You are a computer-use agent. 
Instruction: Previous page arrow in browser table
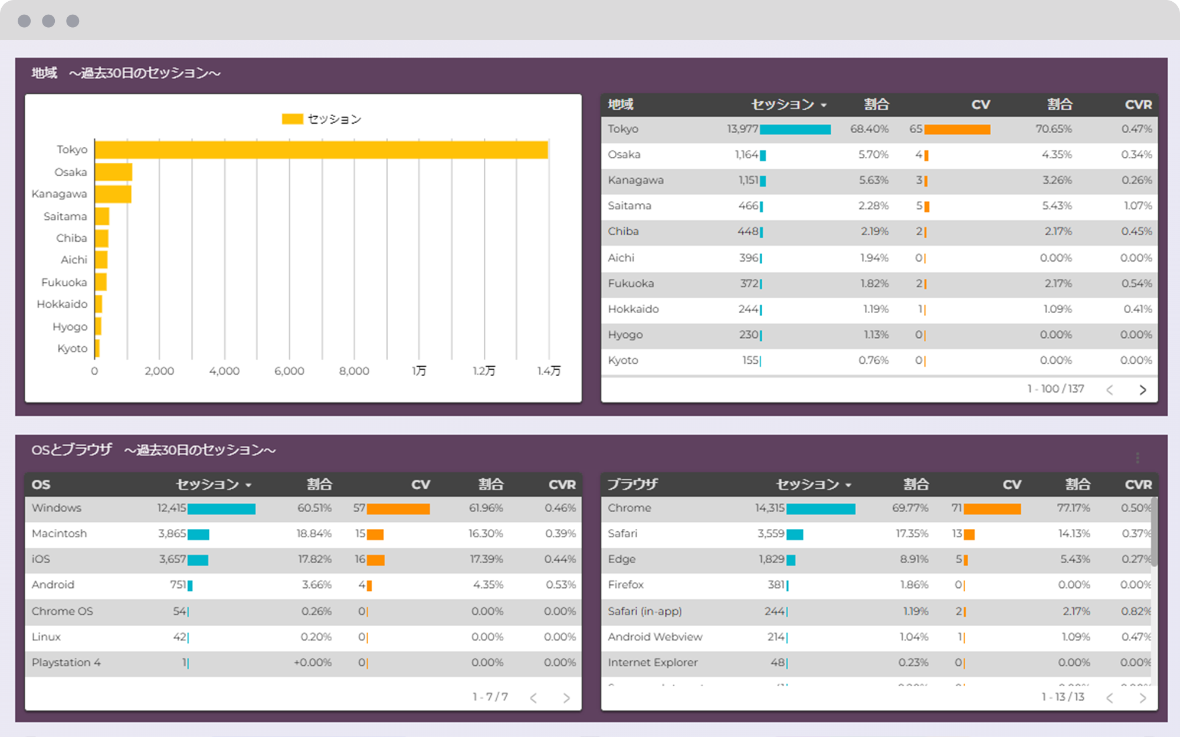[1109, 698]
